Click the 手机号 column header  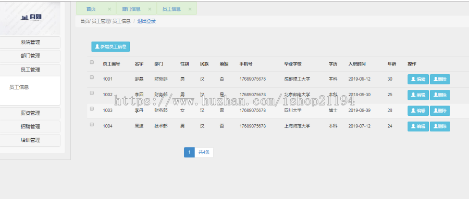click(246, 64)
